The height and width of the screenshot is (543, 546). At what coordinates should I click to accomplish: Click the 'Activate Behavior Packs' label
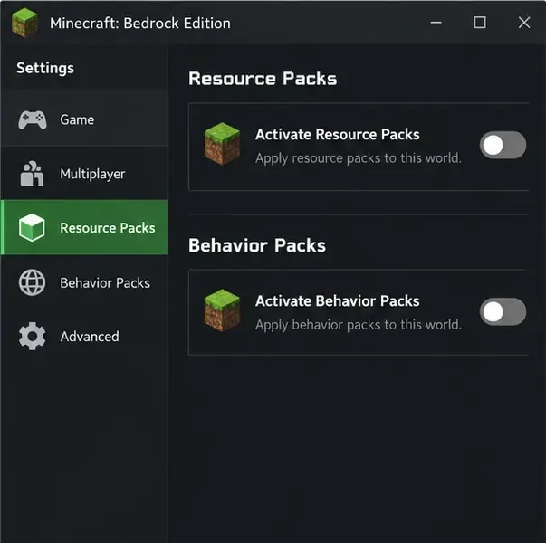click(337, 301)
